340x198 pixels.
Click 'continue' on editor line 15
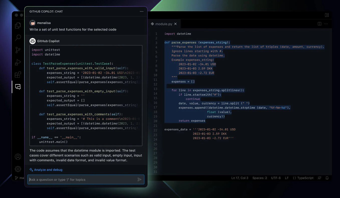click(193, 99)
